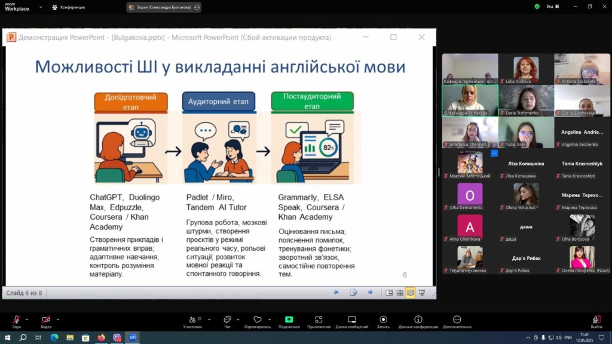Screen dimensions: 612x344
Task: Switch PowerPoint to Normal view
Action: tap(389, 293)
